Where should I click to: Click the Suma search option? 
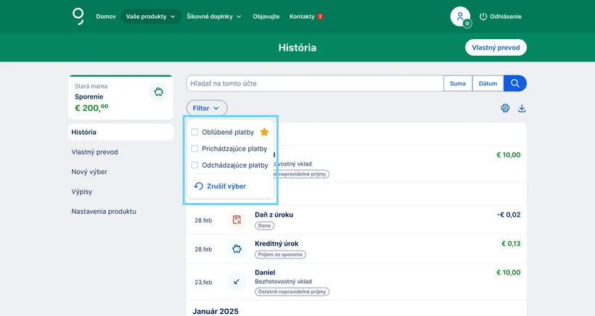[x=457, y=83]
